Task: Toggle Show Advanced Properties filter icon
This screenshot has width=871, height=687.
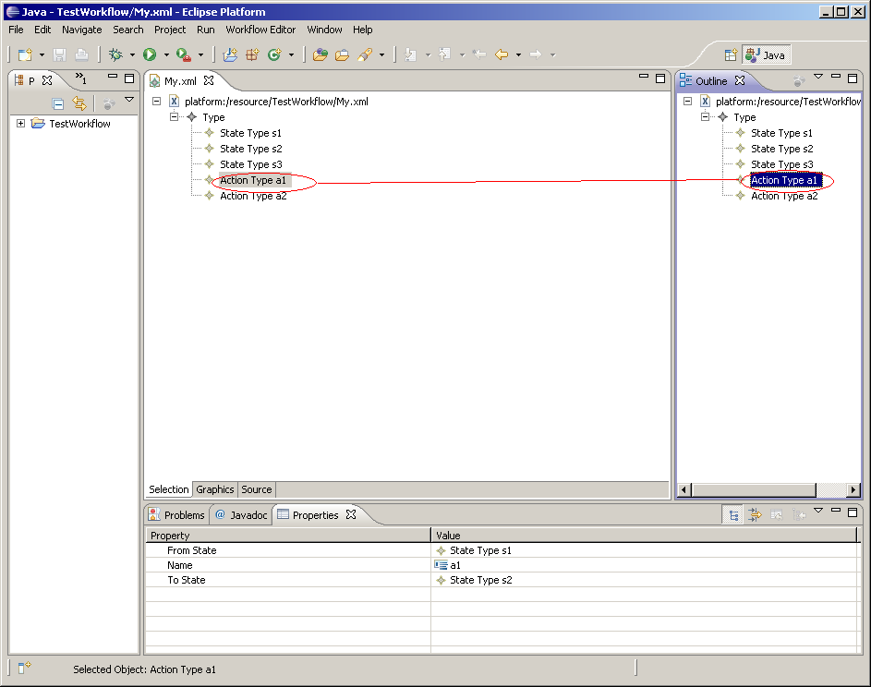Action: [755, 515]
